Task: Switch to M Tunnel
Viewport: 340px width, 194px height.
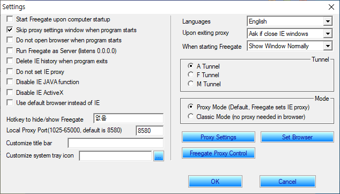Action: click(190, 84)
